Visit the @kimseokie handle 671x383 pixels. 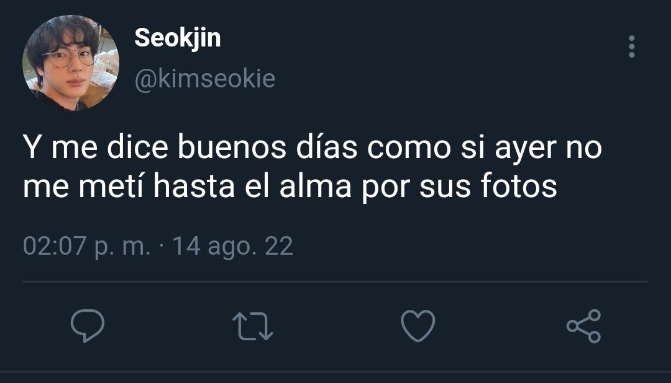coord(204,79)
